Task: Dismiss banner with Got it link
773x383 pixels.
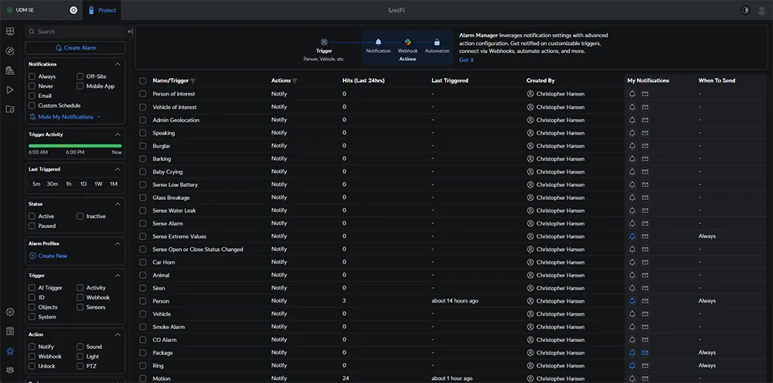Action: [x=466, y=60]
